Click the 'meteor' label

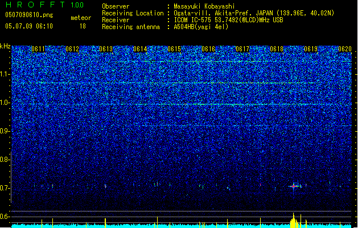[x=81, y=18]
